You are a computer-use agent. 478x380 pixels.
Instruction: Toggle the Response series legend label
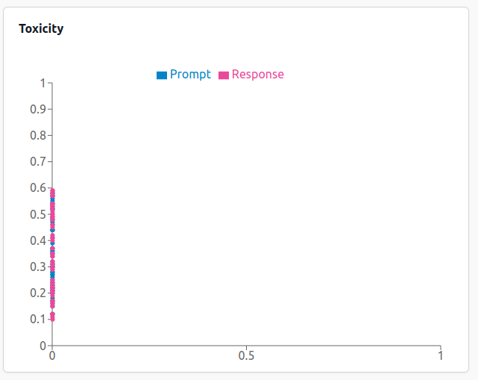257,75
